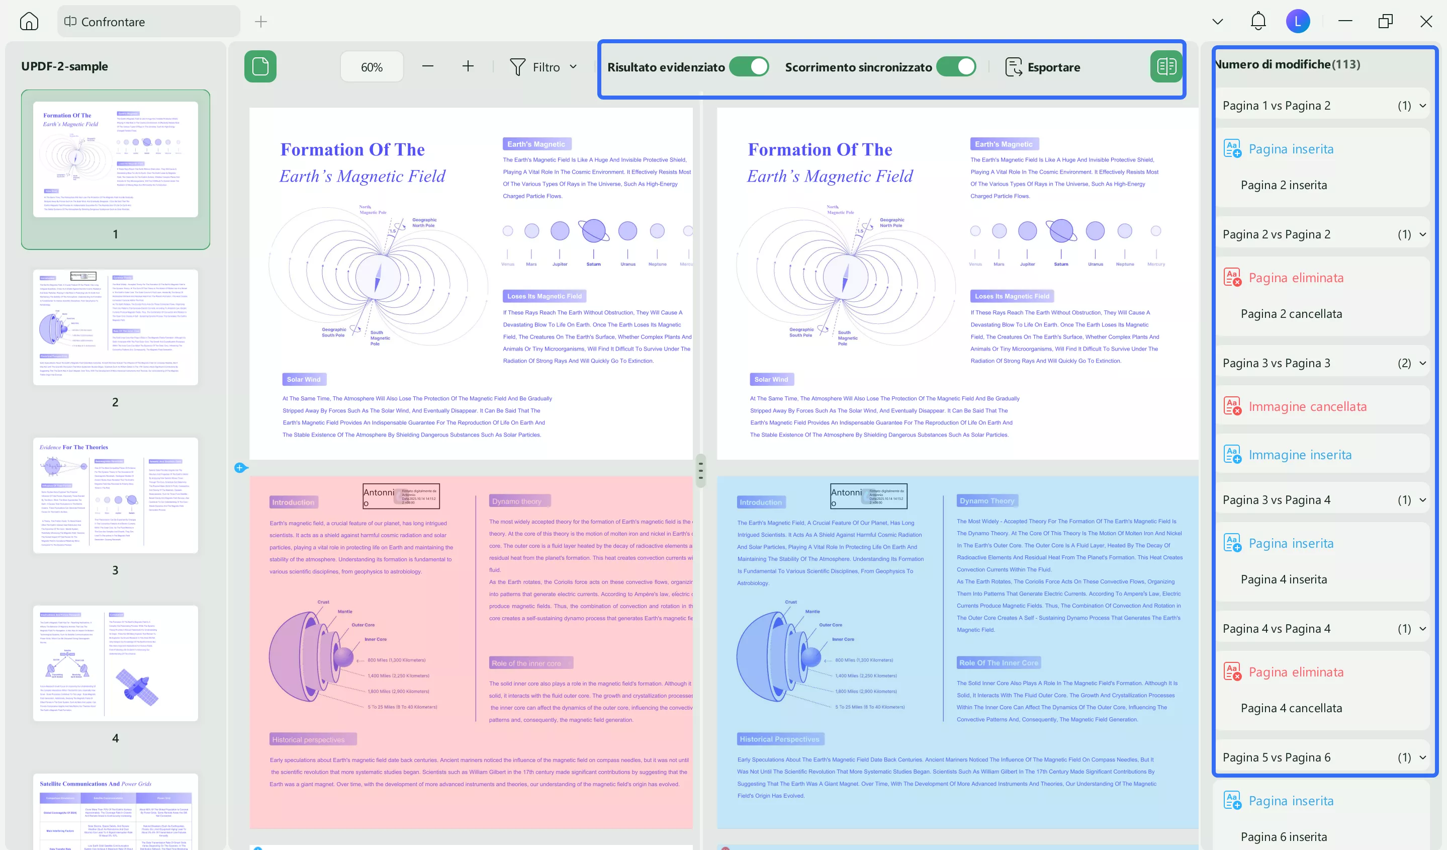Image resolution: width=1447 pixels, height=850 pixels.
Task: Open the title bar dropdown chevron
Action: [x=1217, y=22]
